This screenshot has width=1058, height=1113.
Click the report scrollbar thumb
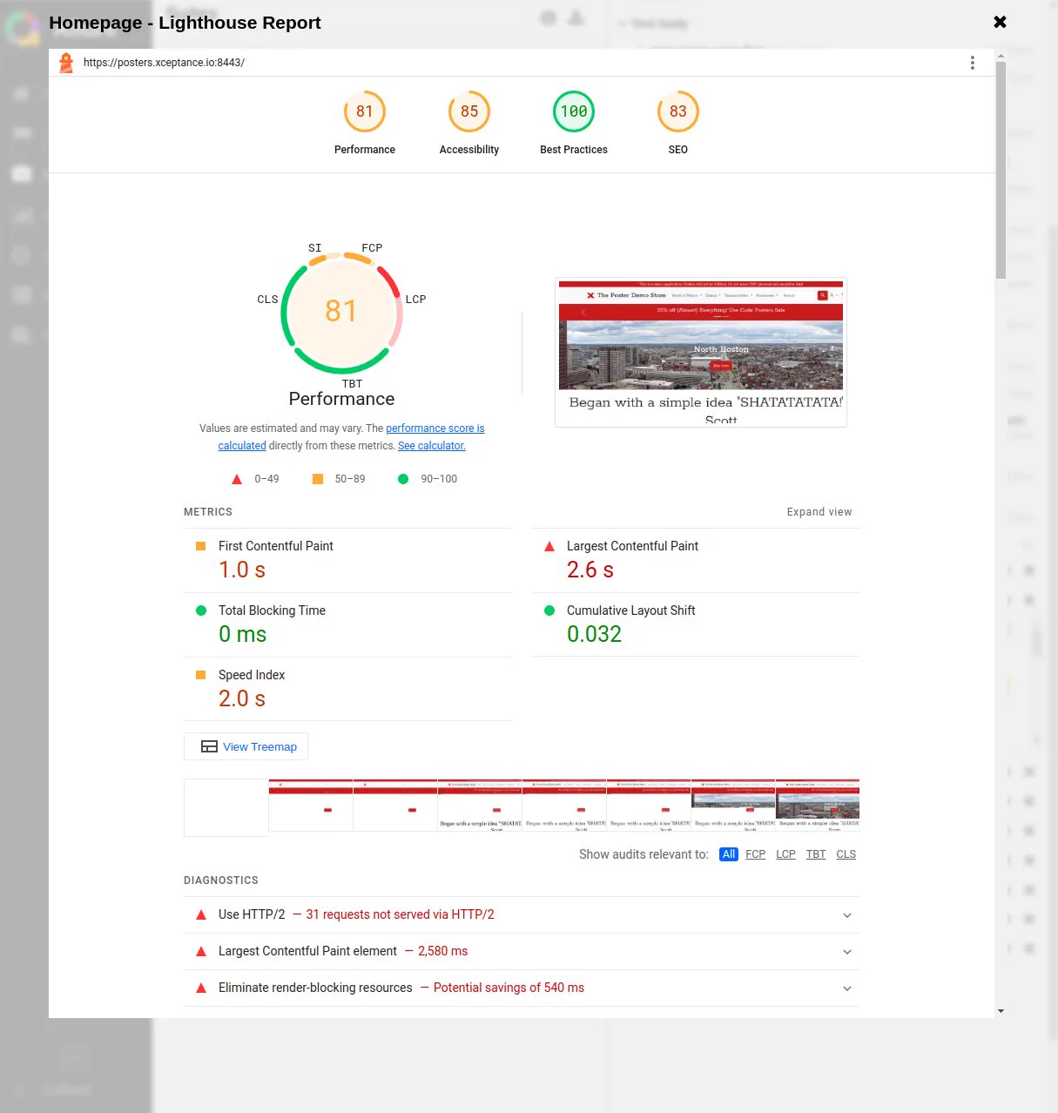coord(1001,170)
